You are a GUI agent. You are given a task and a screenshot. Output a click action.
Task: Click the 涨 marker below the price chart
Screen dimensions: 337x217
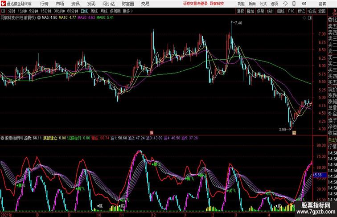152,133
